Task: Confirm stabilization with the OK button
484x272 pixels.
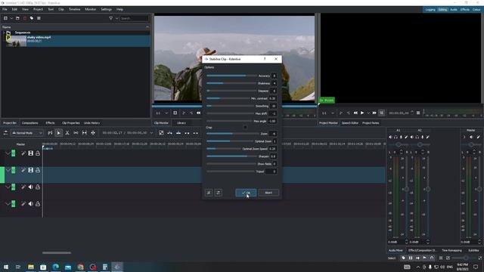Action: point(246,193)
